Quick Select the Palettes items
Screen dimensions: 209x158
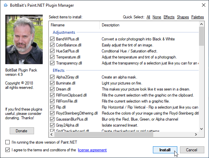point(198,17)
